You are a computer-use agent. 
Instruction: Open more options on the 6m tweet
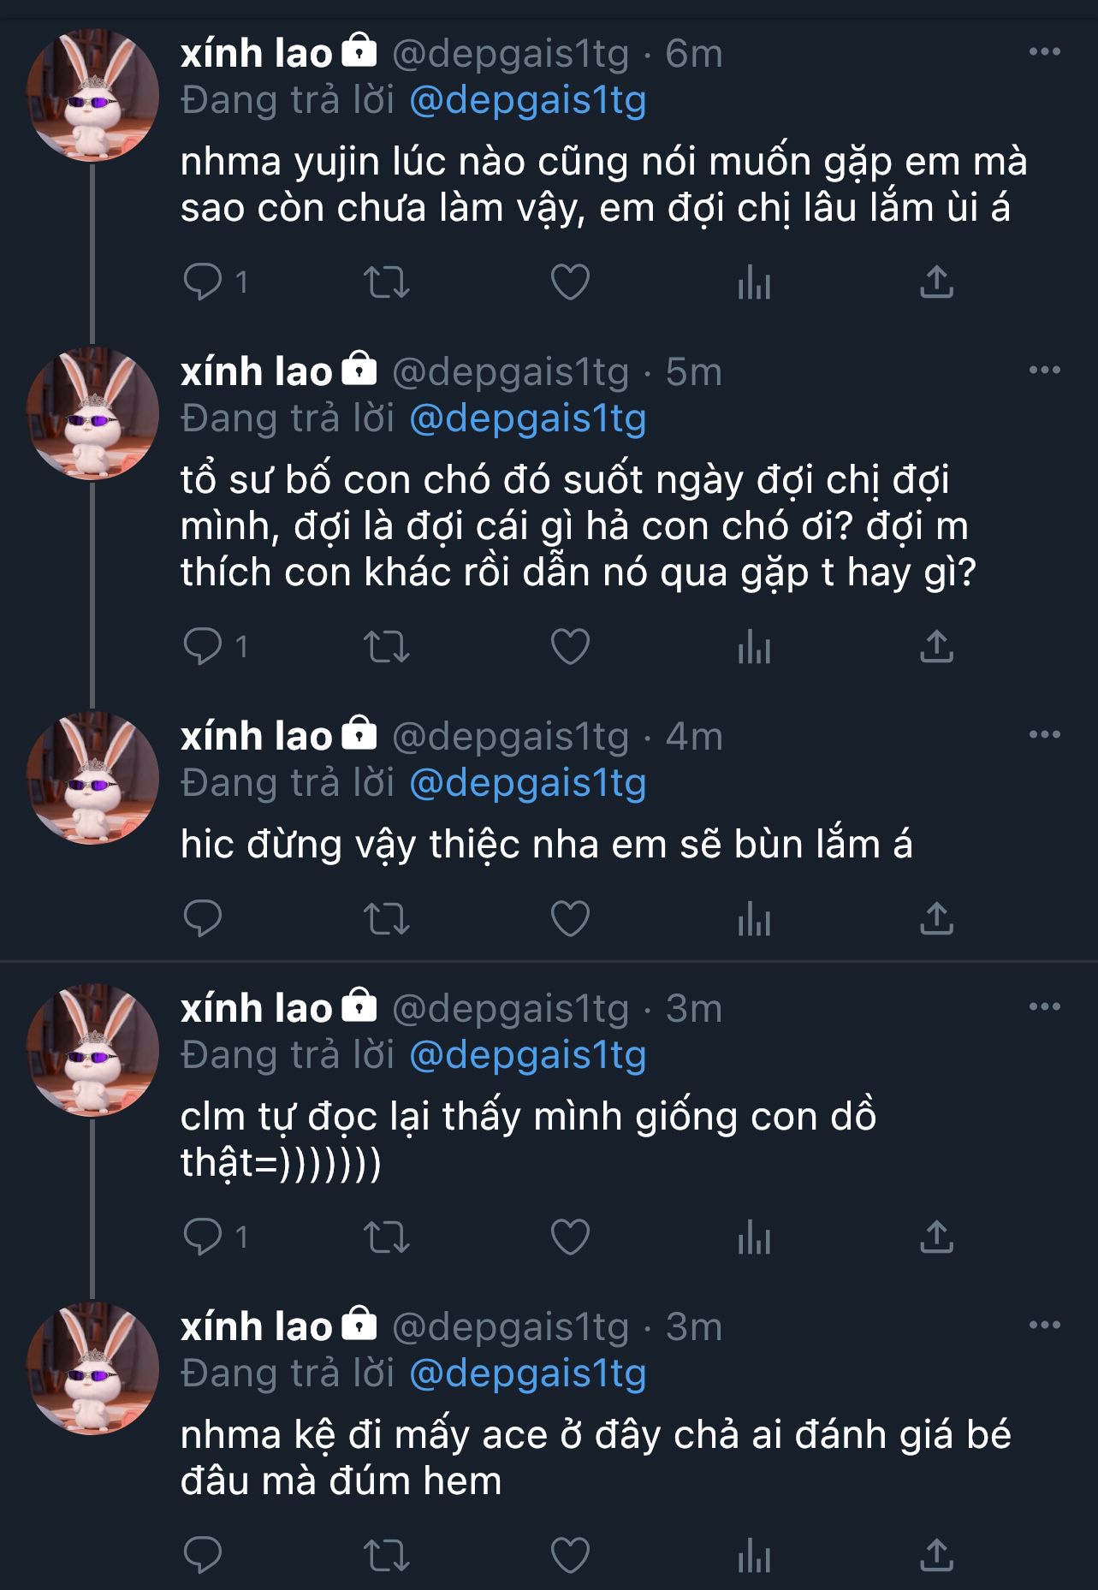[1044, 52]
